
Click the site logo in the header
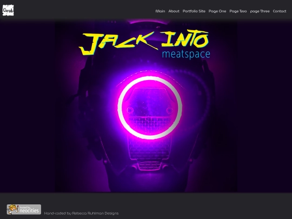pyautogui.click(x=8, y=10)
